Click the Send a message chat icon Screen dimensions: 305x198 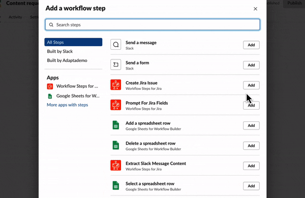(x=116, y=45)
